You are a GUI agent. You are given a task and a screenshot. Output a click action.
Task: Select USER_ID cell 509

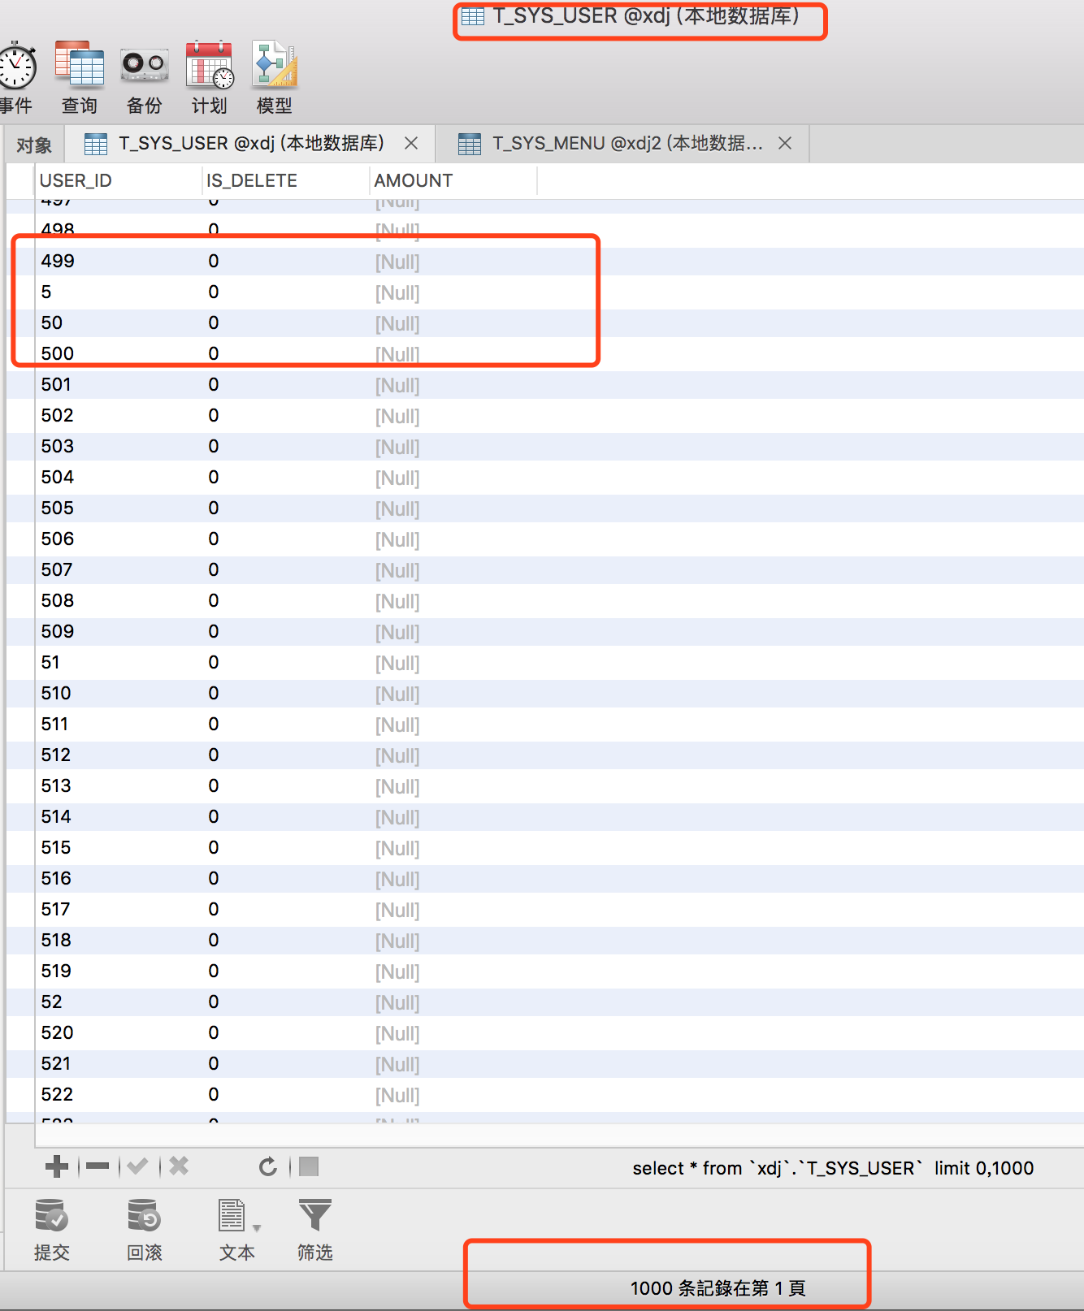coord(118,631)
